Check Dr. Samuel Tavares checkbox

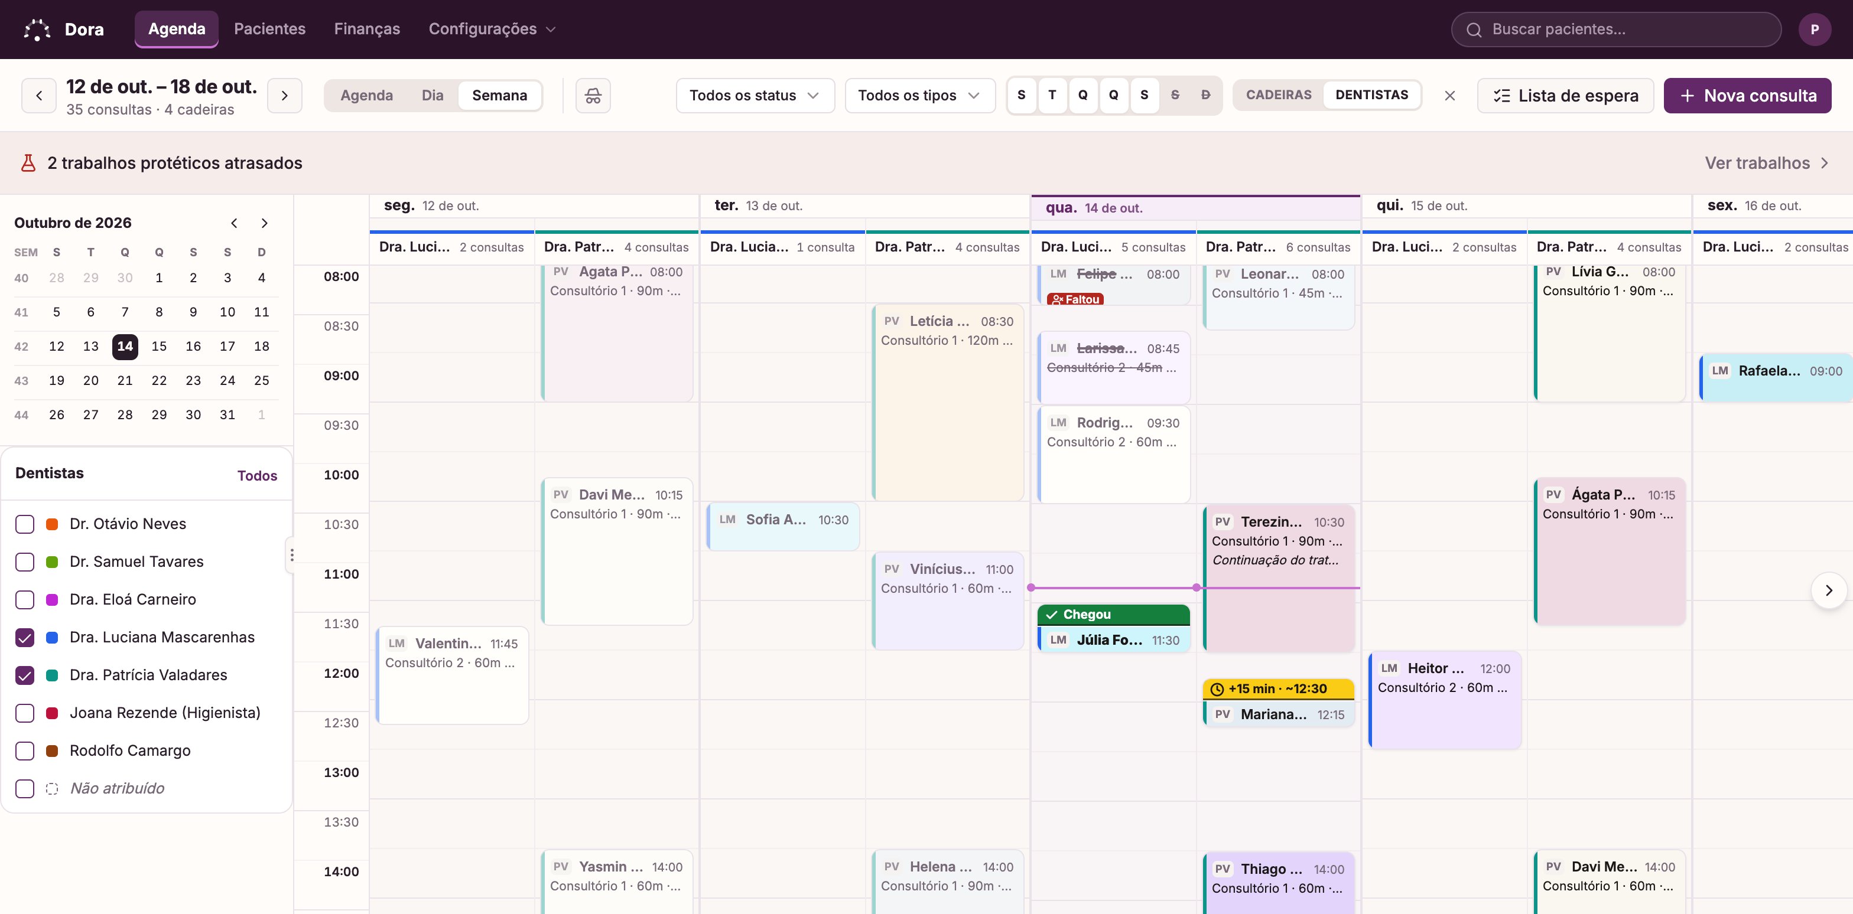pyautogui.click(x=25, y=562)
